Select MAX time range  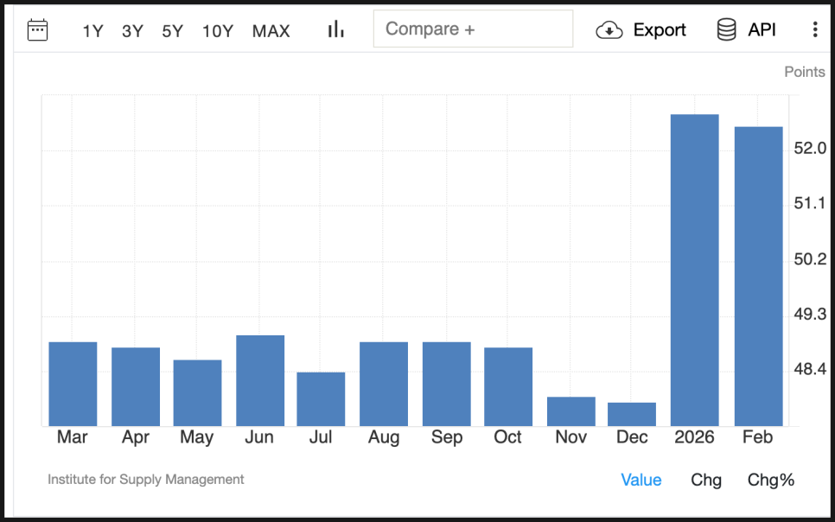point(271,31)
